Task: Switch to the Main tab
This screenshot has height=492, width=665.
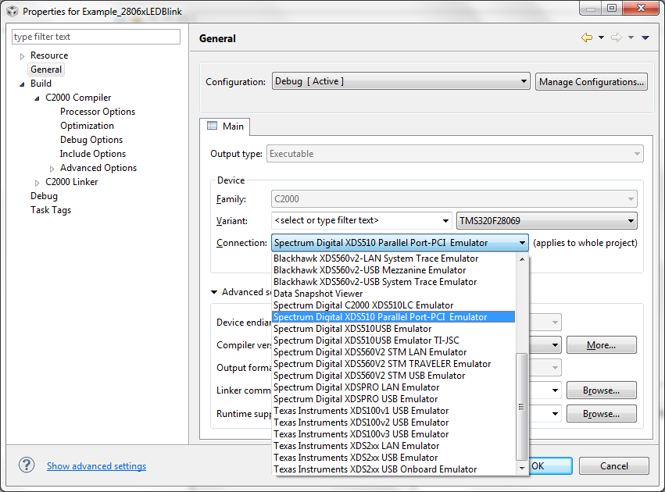Action: pyautogui.click(x=225, y=127)
